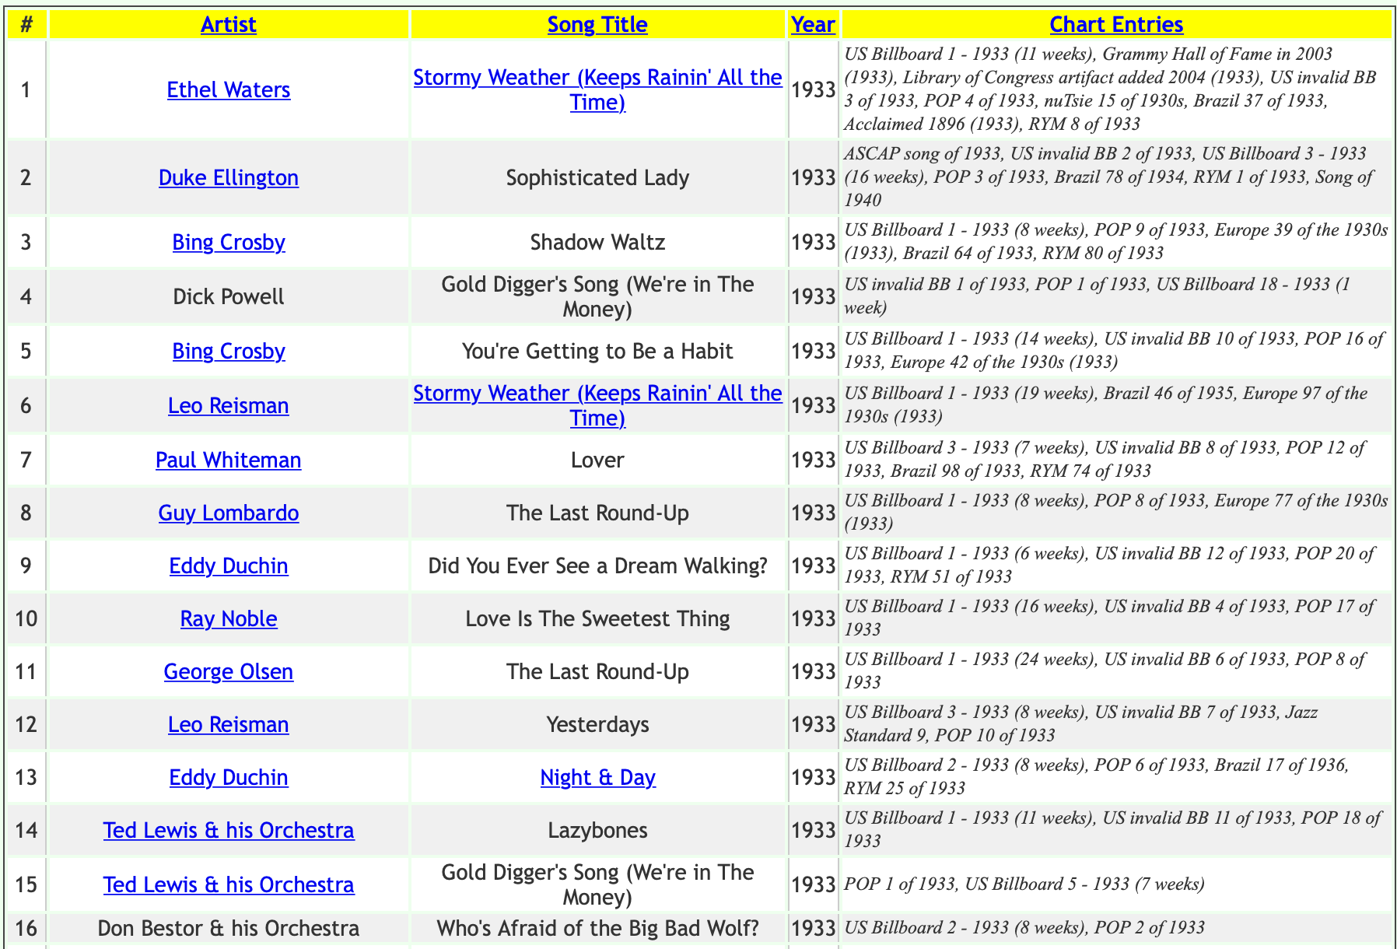Select Love Is The Sweetest Thing title
This screenshot has height=949, width=1397.
click(597, 618)
